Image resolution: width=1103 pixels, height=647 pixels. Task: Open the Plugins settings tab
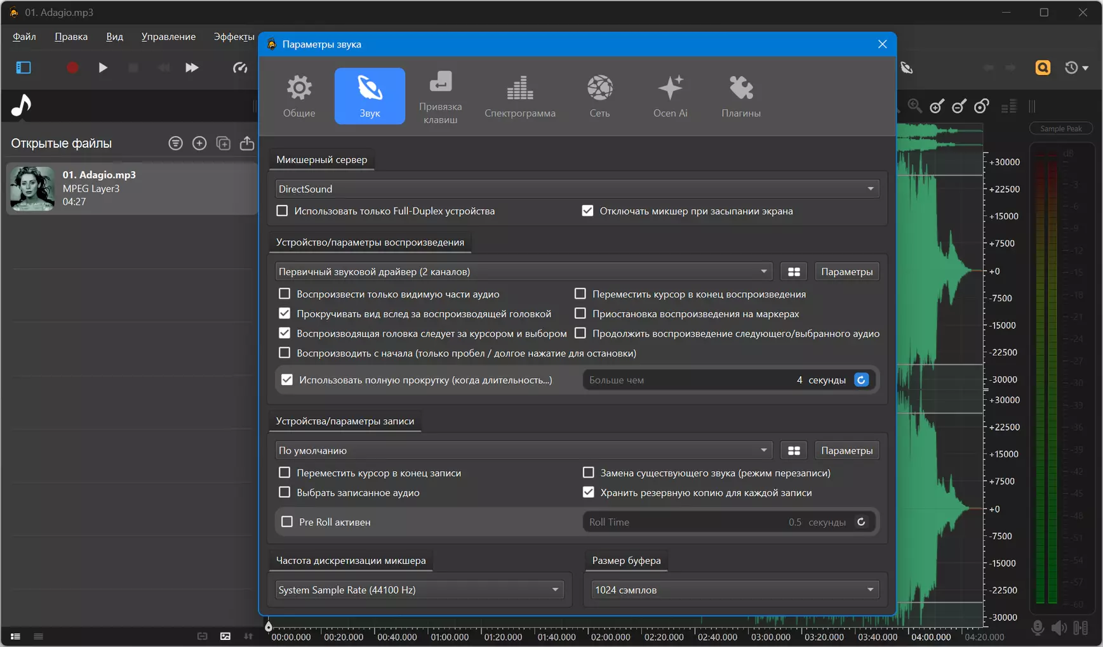(x=740, y=96)
